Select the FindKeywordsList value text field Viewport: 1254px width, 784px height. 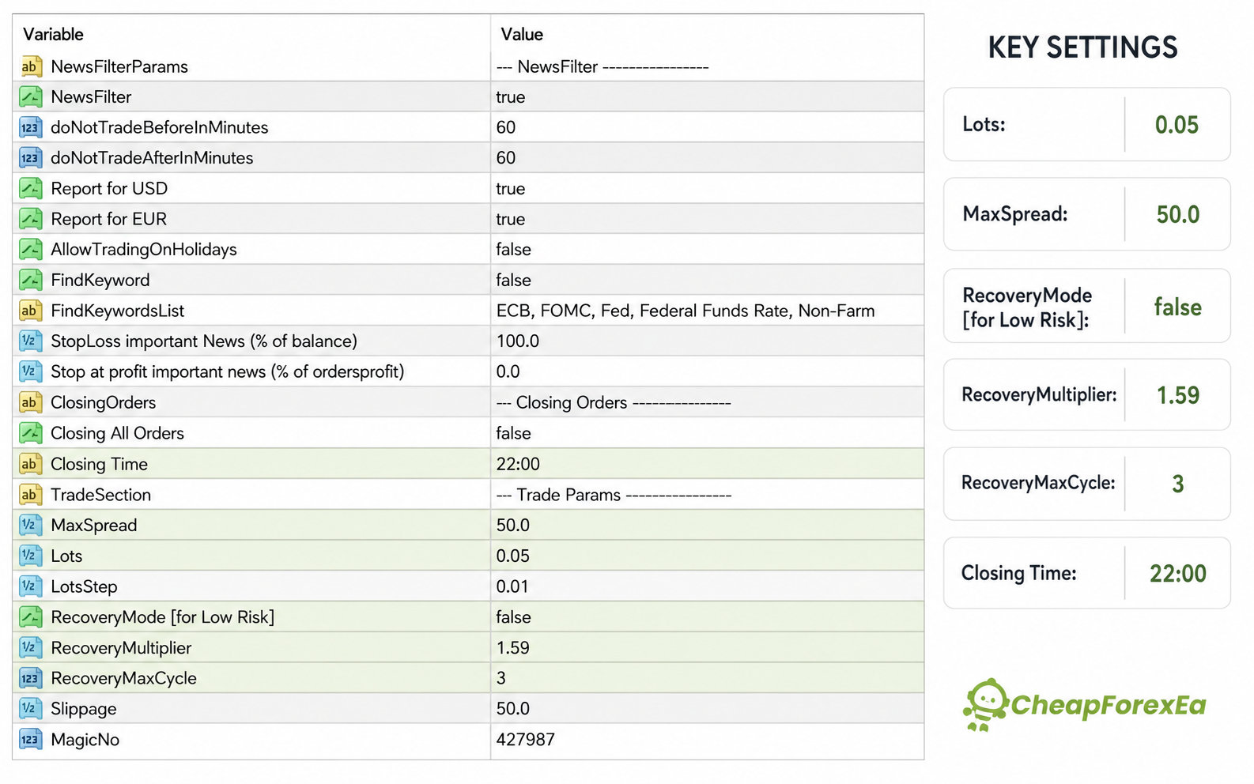point(707,311)
